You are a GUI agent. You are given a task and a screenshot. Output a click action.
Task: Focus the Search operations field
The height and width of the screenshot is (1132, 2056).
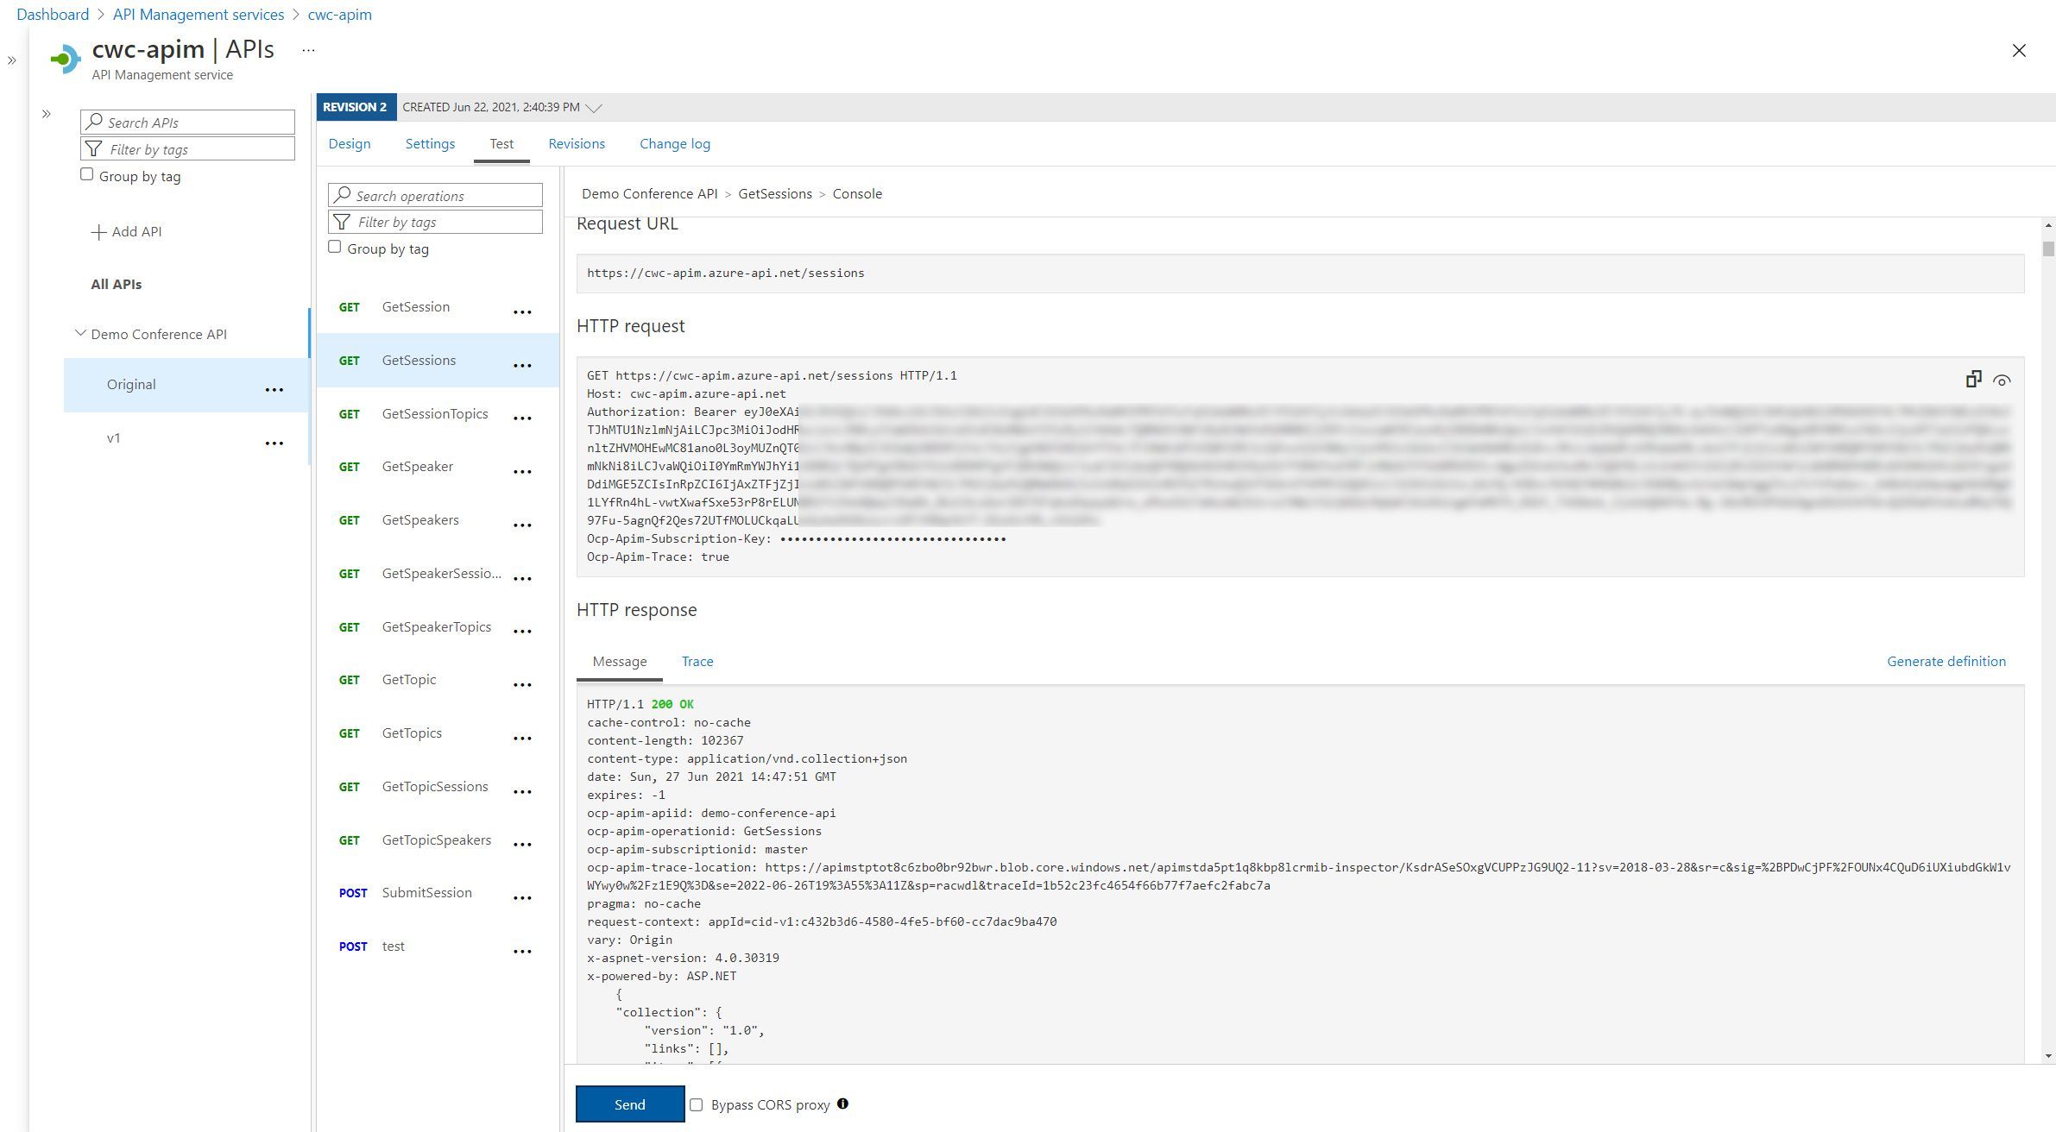tap(435, 195)
